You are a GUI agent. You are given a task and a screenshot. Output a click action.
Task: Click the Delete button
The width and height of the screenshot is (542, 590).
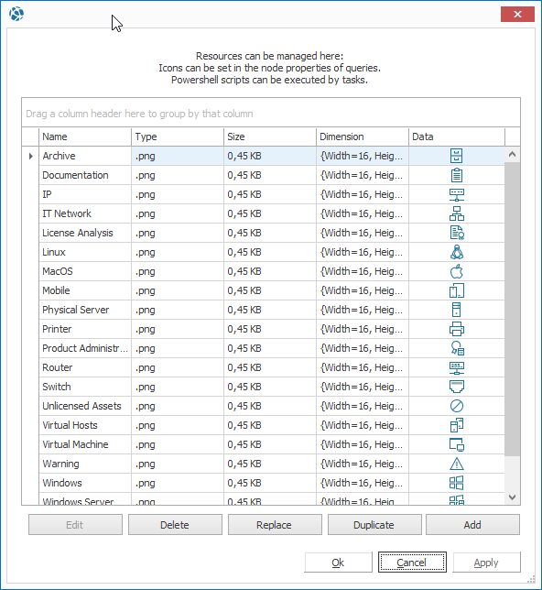point(175,525)
